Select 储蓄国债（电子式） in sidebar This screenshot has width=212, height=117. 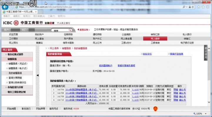[18, 68]
